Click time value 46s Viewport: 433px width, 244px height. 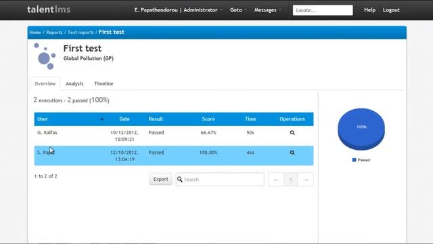250,152
